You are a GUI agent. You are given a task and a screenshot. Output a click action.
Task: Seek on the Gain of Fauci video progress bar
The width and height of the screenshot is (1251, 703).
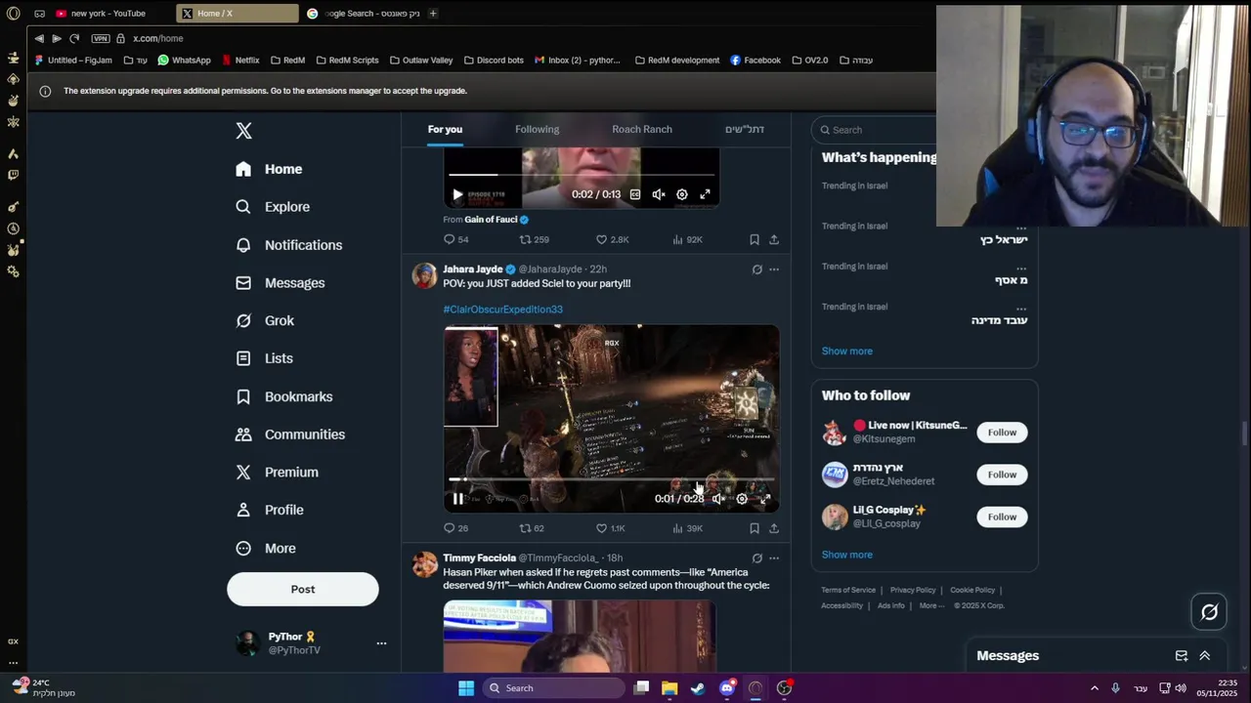point(582,175)
